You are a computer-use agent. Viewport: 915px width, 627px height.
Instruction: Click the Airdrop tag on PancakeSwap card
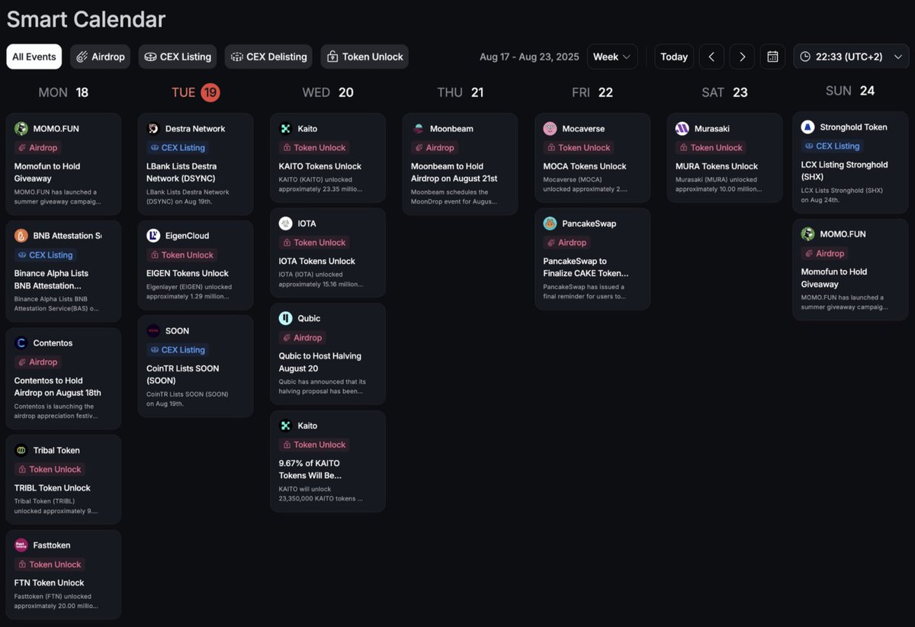coord(567,243)
